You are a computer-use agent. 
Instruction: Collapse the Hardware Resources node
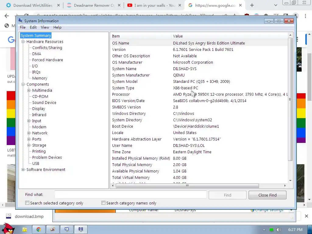point(23,41)
